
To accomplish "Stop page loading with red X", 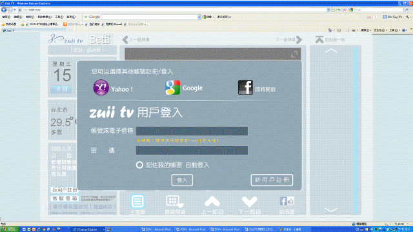I will [344, 10].
